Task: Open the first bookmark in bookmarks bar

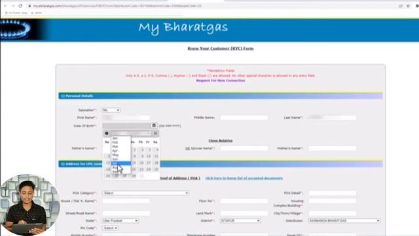Action: coord(16,12)
